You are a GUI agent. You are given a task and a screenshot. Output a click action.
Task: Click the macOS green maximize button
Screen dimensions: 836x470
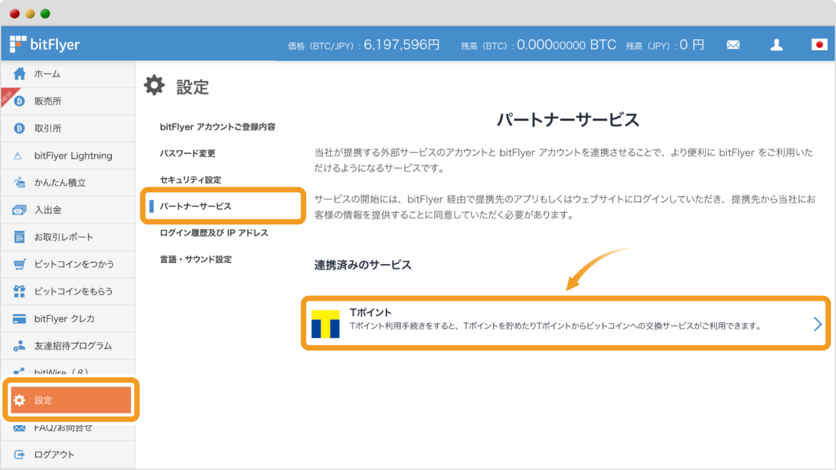coord(45,14)
